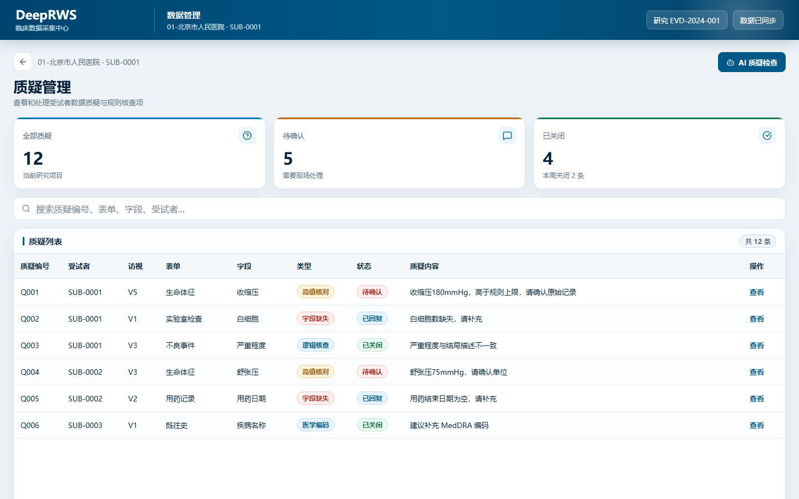Click the chat bubble icon in 待确认 card
Image resolution: width=799 pixels, height=499 pixels.
click(x=507, y=135)
